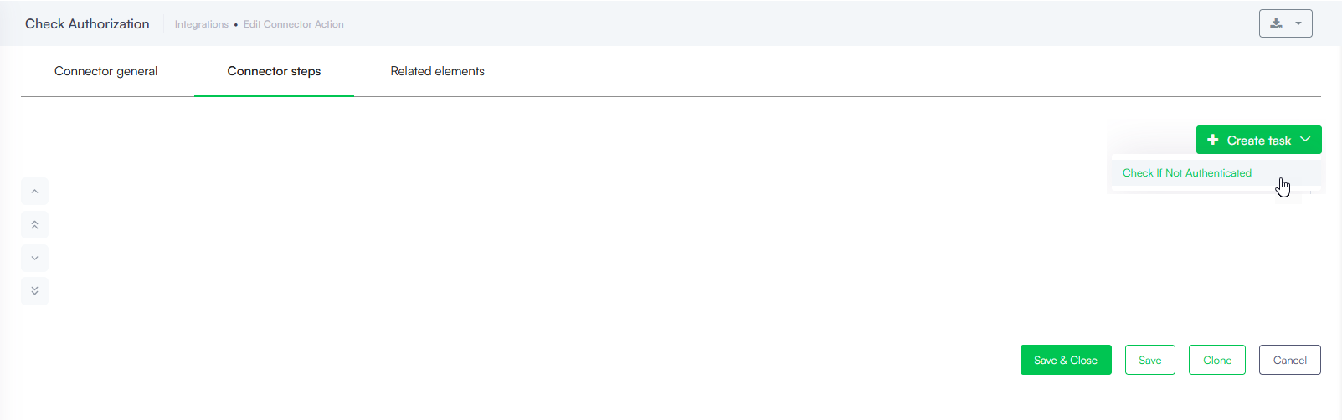Click the Create task button label

point(1259,141)
